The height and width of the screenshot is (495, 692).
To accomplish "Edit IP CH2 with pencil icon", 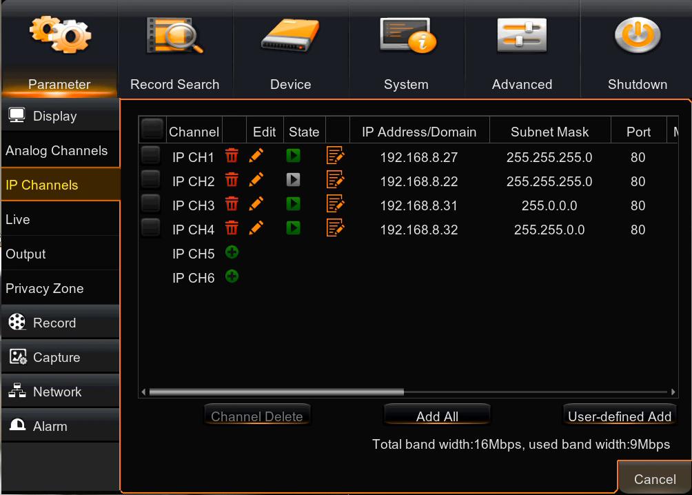I will [x=256, y=180].
